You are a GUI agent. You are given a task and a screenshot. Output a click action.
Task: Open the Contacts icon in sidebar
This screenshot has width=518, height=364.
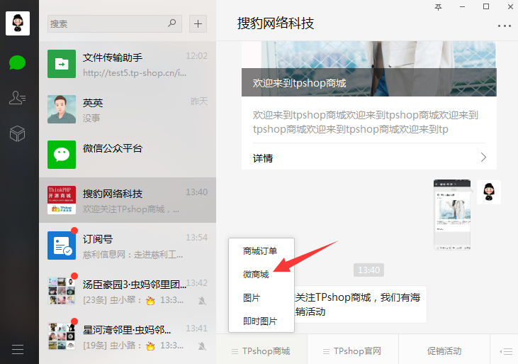tap(17, 98)
